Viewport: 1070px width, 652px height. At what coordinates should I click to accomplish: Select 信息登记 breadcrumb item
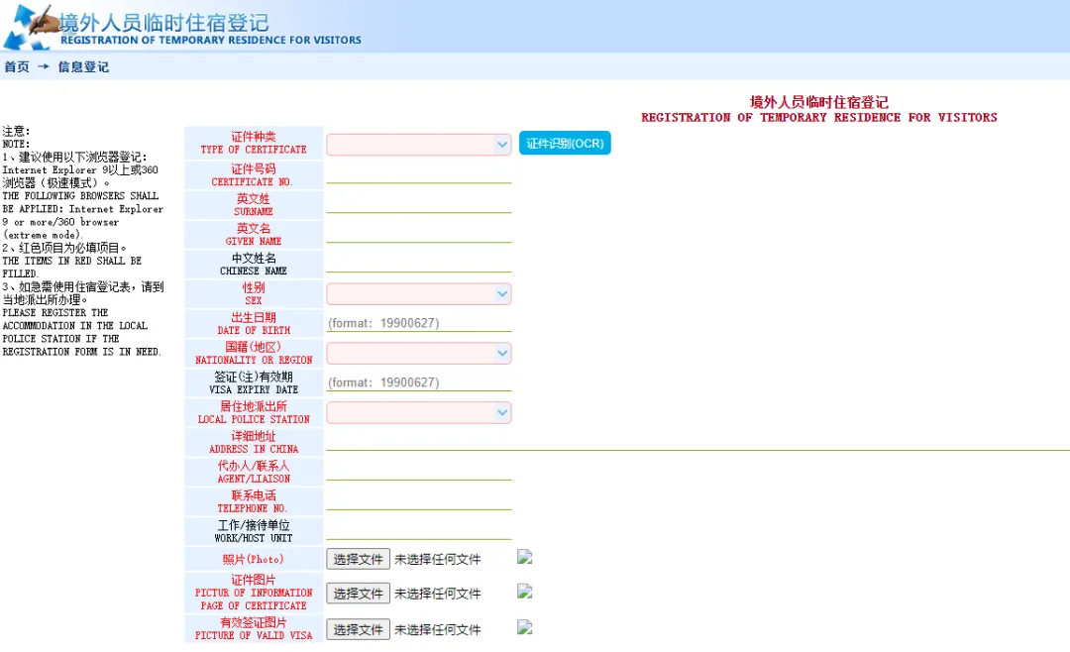click(83, 67)
